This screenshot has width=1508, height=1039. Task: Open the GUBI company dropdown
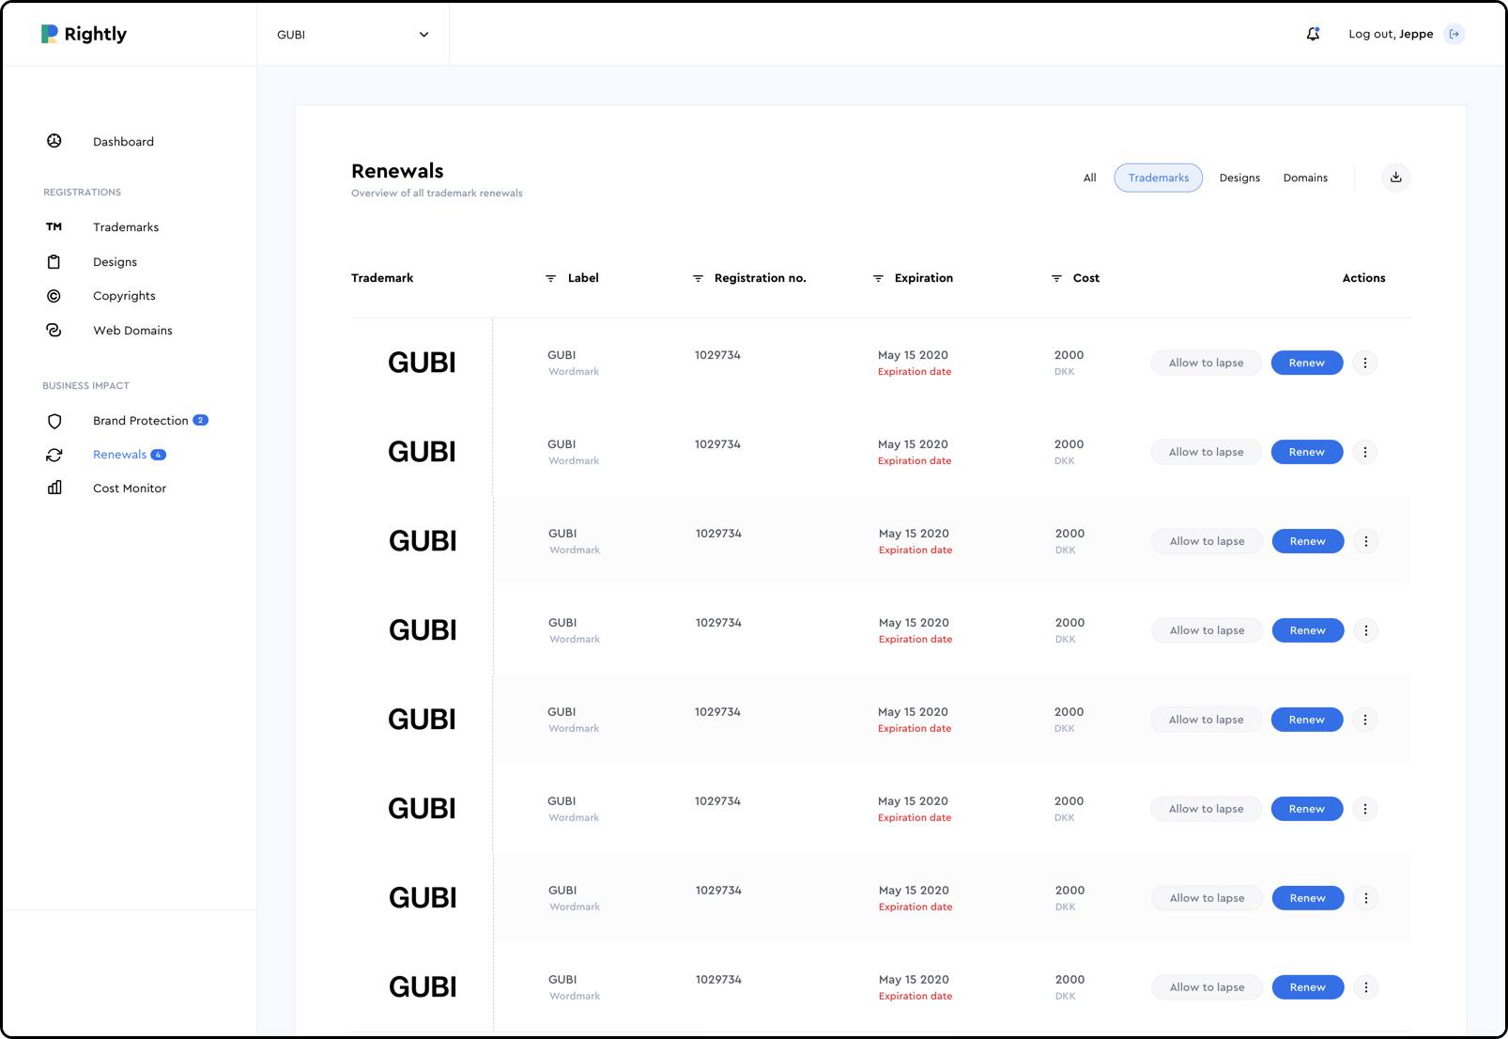(353, 35)
